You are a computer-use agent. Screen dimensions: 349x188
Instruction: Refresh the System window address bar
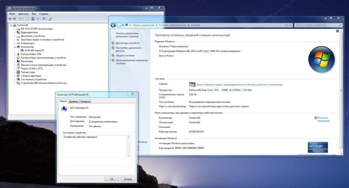coord(290,25)
